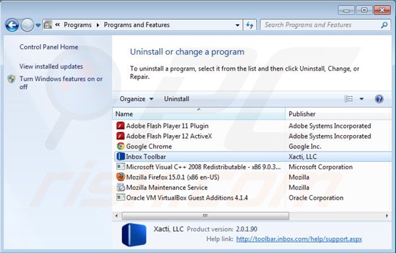The width and height of the screenshot is (396, 253).
Task: Click the double chevron in the address bar
Action: point(57,24)
